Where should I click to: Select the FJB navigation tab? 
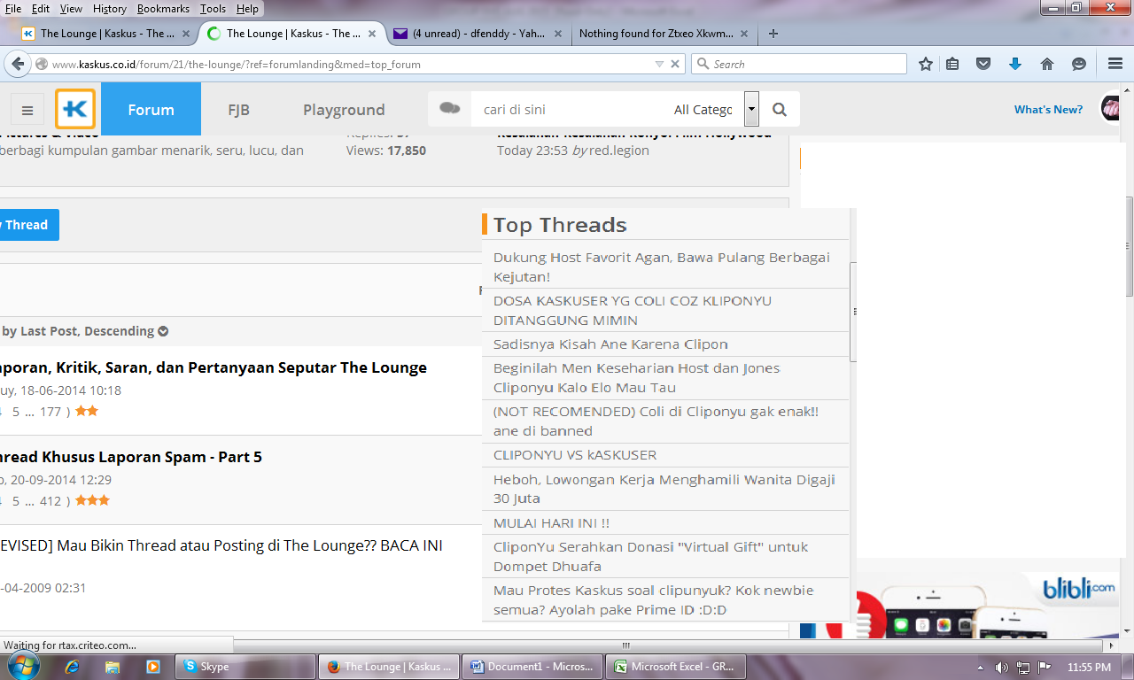(238, 110)
